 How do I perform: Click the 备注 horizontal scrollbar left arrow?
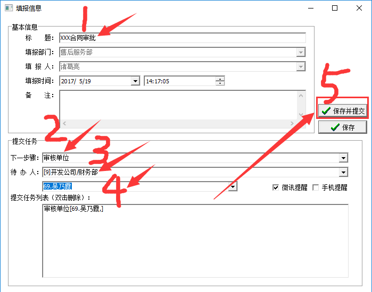tap(64, 123)
